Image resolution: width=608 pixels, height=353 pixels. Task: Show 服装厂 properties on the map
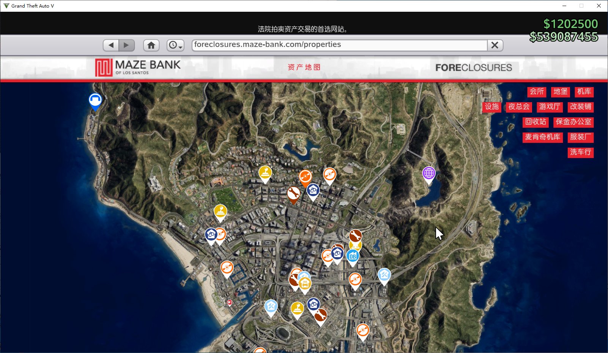581,137
